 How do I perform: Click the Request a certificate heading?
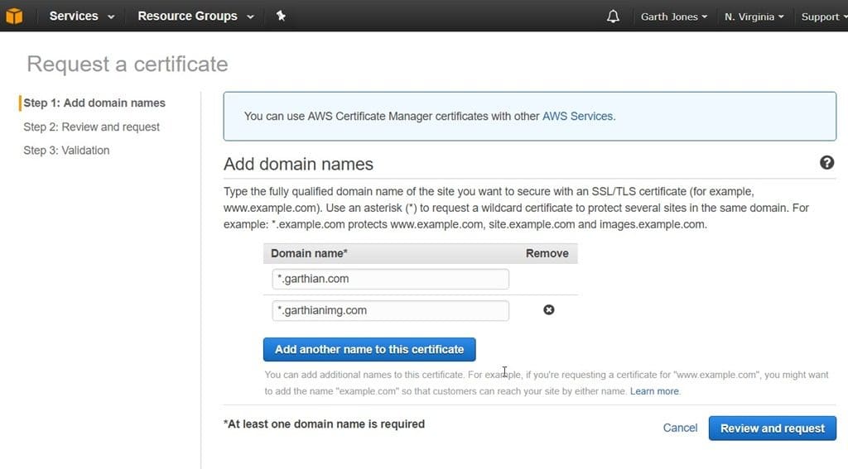[x=128, y=64]
